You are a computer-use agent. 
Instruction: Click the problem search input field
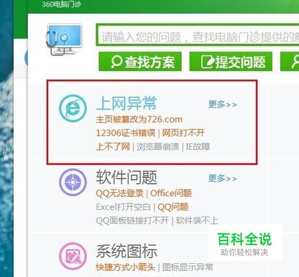point(197,35)
